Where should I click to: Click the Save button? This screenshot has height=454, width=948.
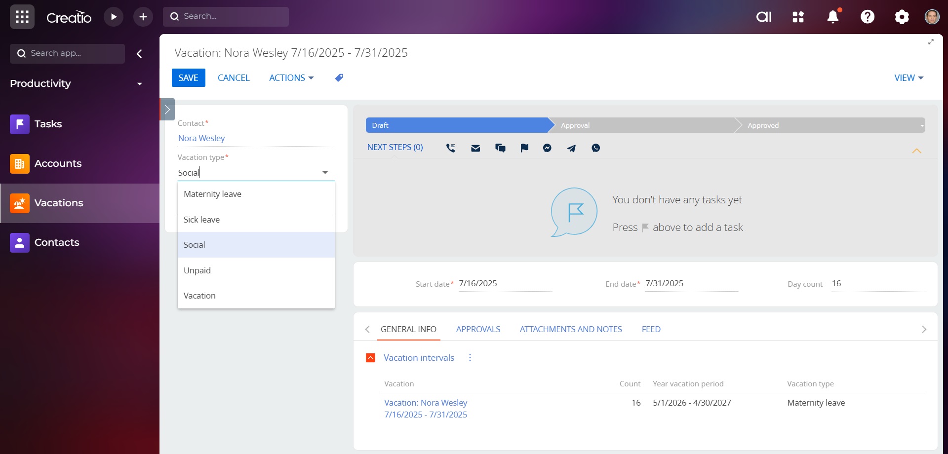188,78
